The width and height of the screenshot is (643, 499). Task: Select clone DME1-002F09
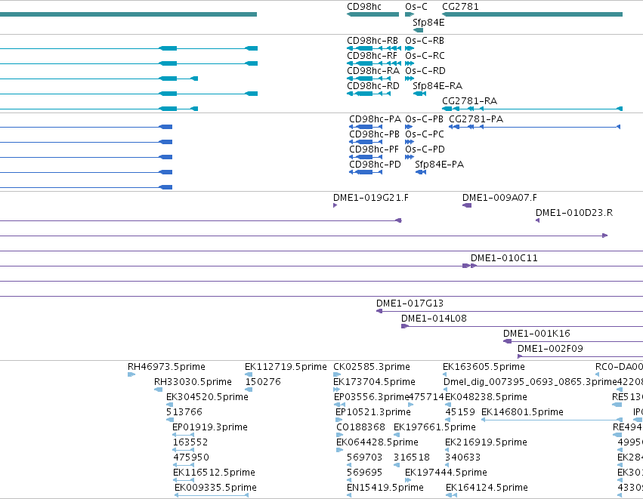(x=550, y=349)
